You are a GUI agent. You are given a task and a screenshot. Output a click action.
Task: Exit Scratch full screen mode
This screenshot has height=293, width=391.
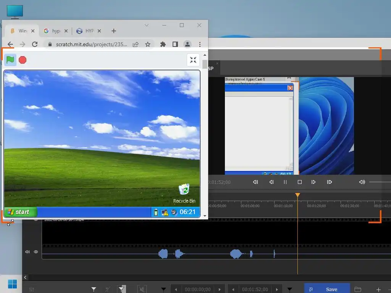[x=193, y=60]
